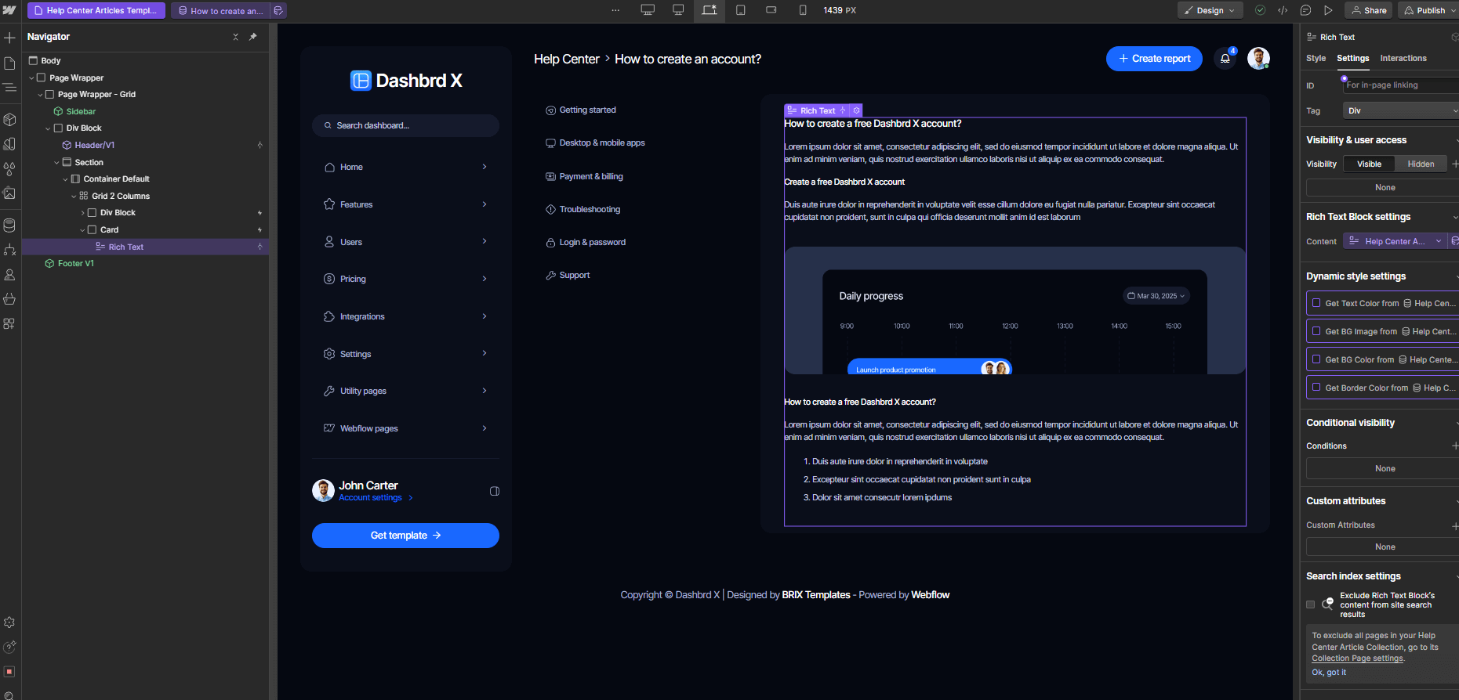Viewport: 1459px width, 700px height.
Task: Click the Get template button
Action: pos(405,536)
